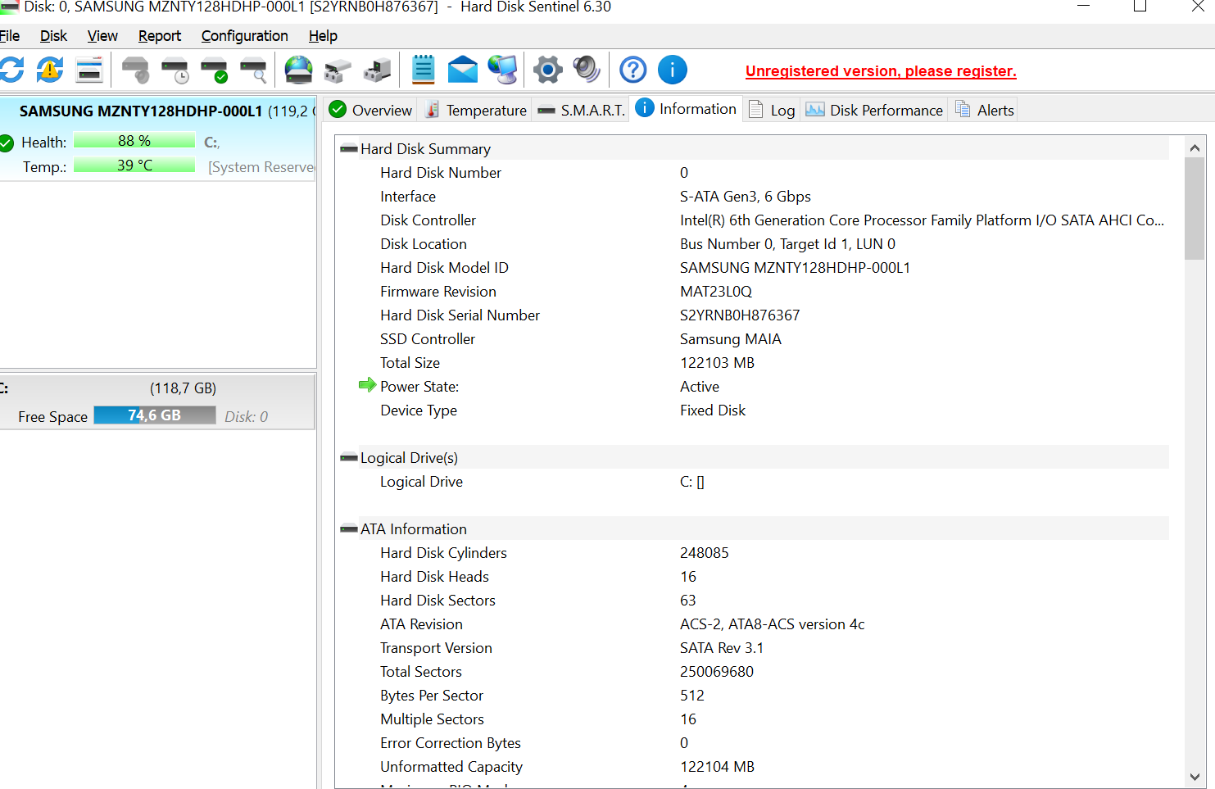The width and height of the screenshot is (1215, 789).
Task: Click the Unregistered version register link
Action: (x=881, y=71)
